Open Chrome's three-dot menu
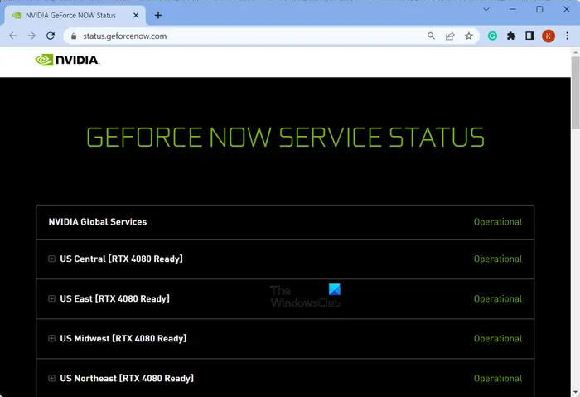 [567, 36]
